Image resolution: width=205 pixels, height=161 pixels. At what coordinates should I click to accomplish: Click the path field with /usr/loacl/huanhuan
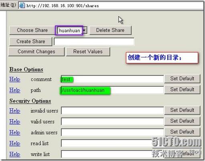coord(112,90)
